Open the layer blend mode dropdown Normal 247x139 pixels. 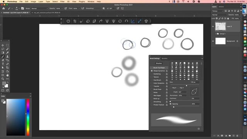point(220,15)
